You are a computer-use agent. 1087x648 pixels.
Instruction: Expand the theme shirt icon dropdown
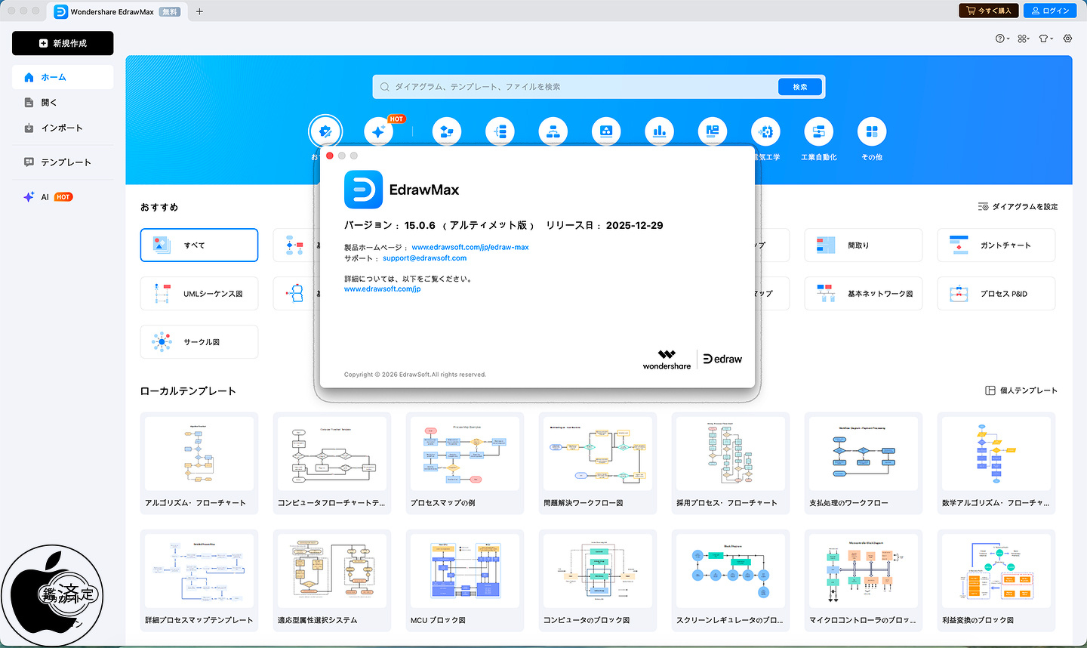pyautogui.click(x=1045, y=39)
